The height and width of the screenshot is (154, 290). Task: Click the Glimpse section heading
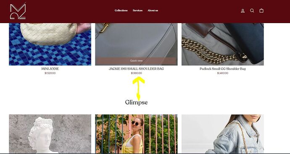(136, 102)
